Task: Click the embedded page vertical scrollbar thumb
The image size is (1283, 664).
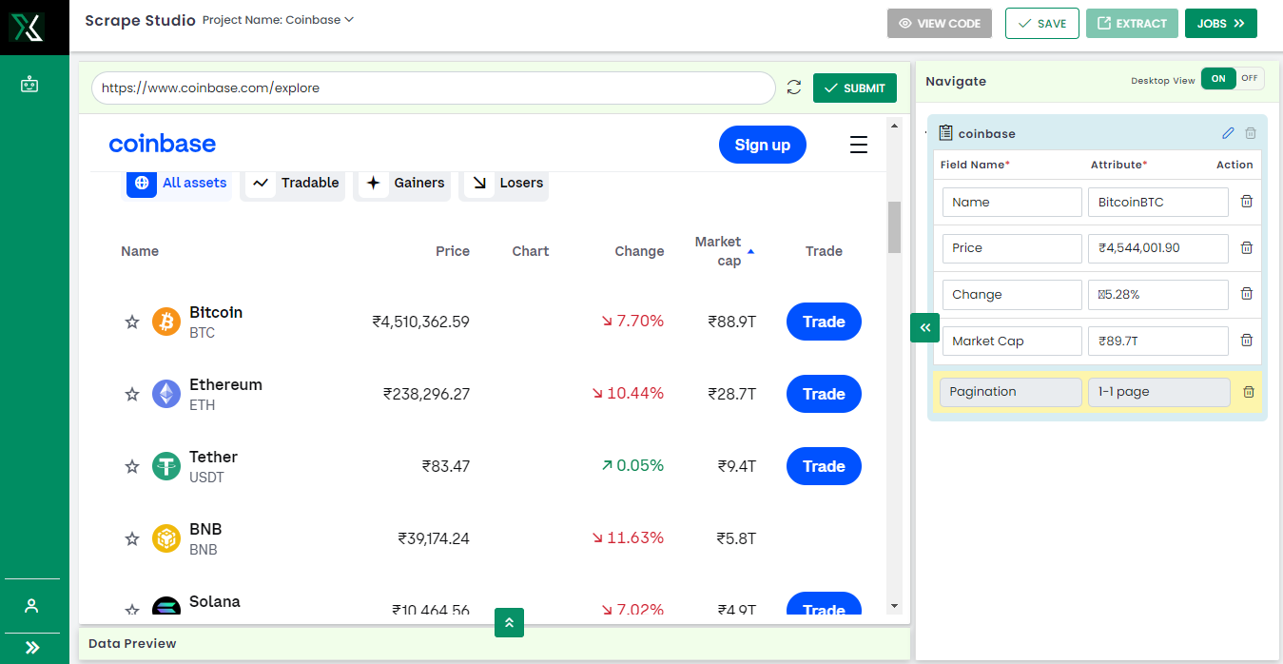Action: point(894,227)
